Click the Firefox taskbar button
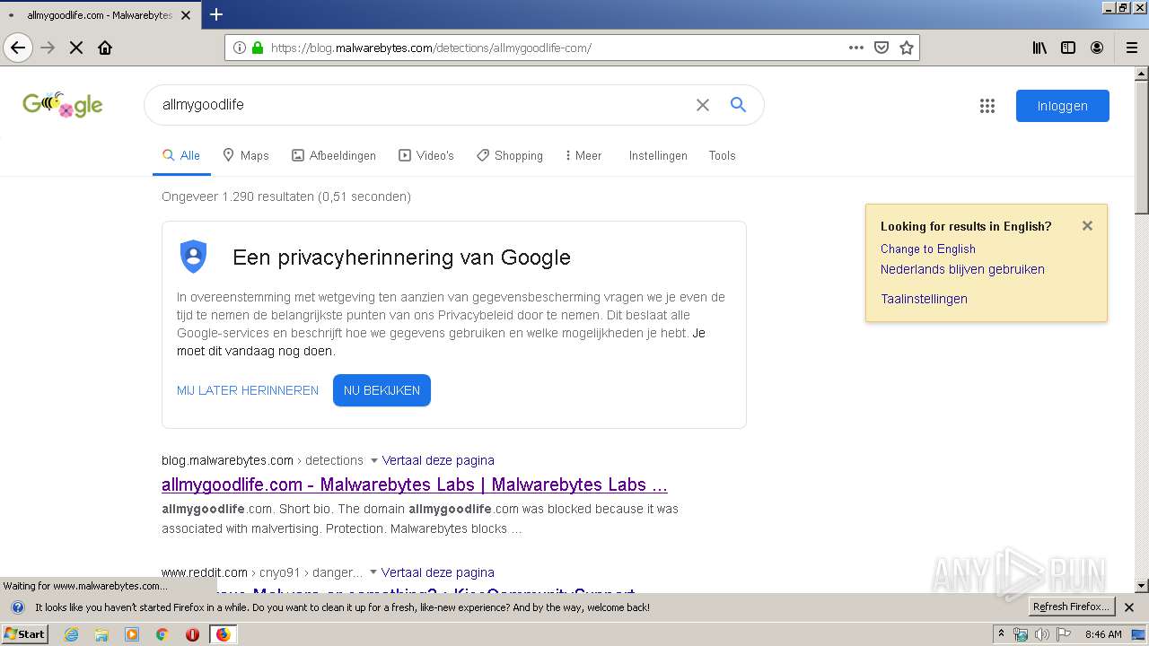The height and width of the screenshot is (646, 1149). coord(223,634)
